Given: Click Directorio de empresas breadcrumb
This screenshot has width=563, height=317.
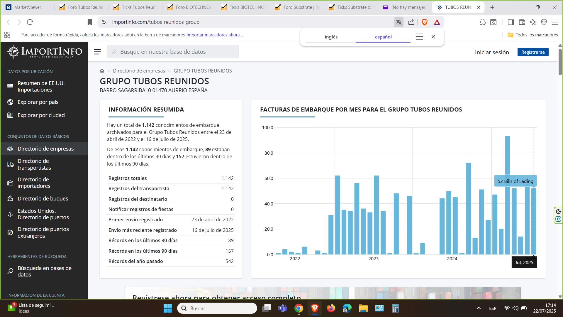Looking at the screenshot, I should tap(139, 71).
